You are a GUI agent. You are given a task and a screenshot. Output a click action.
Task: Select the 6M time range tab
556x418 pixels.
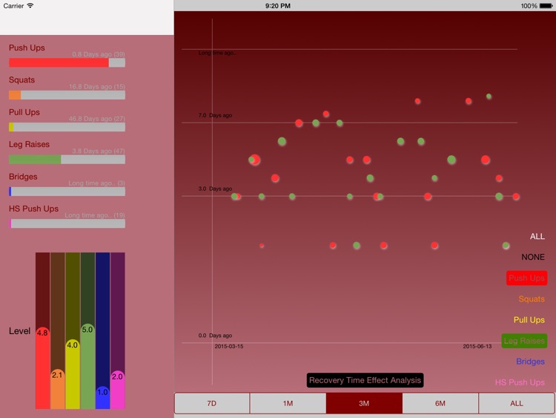click(x=440, y=403)
